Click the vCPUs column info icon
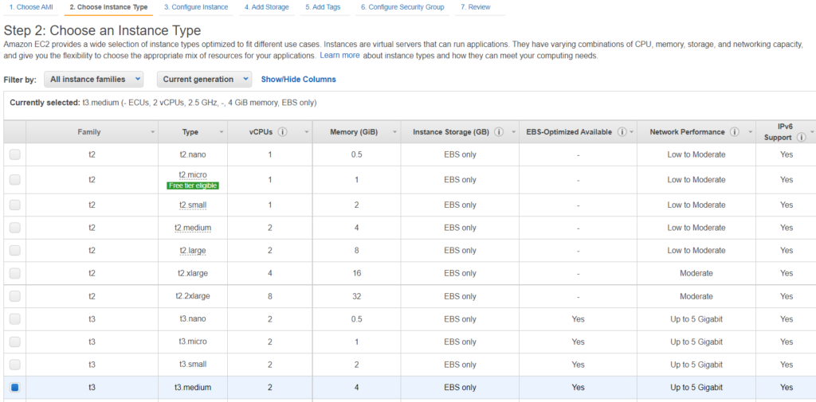This screenshot has height=402, width=816. pyautogui.click(x=283, y=132)
